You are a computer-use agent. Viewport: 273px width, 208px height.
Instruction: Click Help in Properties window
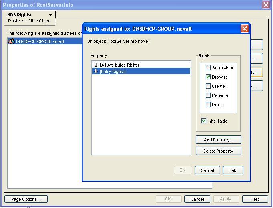pos(255,199)
